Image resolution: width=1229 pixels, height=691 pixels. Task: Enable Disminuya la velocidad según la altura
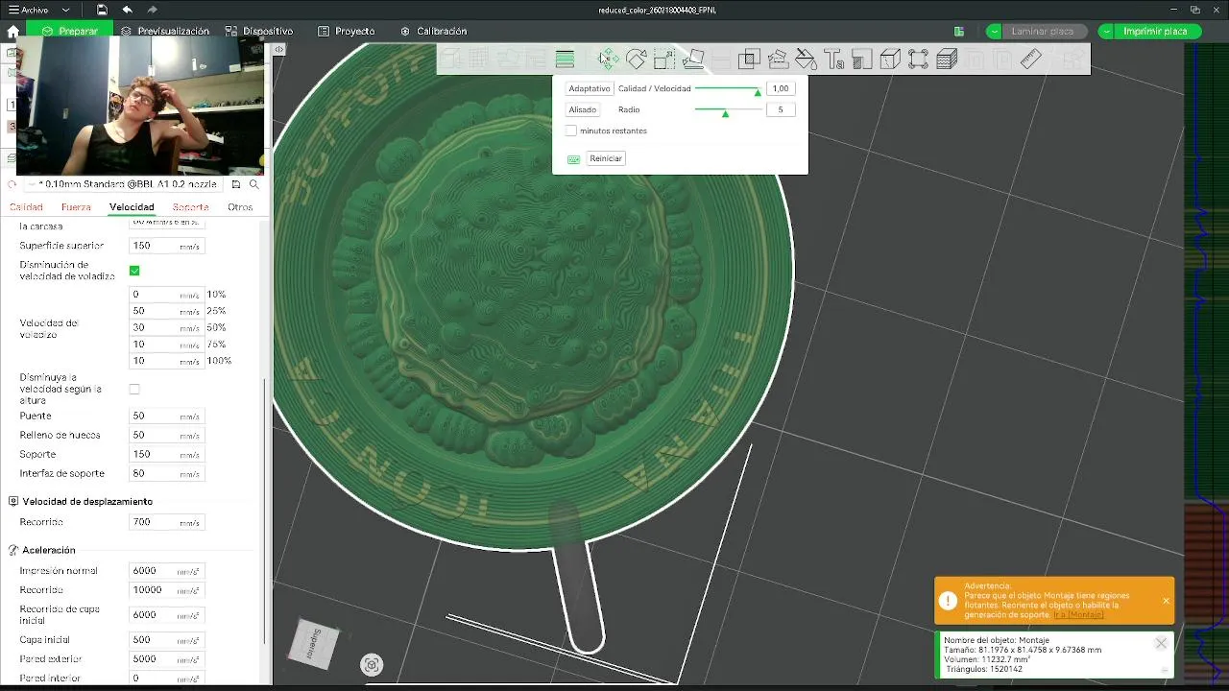tap(134, 389)
